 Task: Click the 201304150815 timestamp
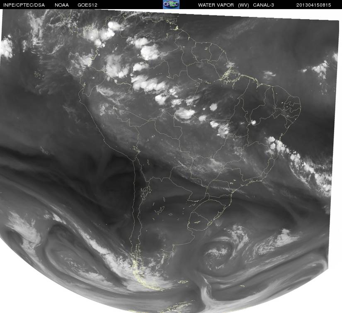(x=314, y=5)
